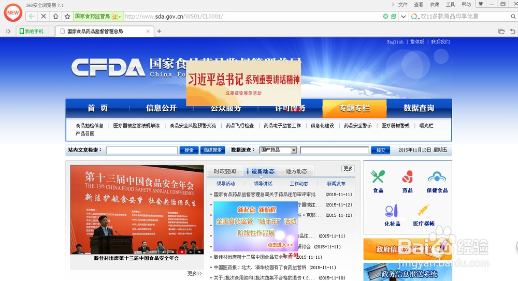Open the browser skin shirt icon
518x281 pixels.
481,4
